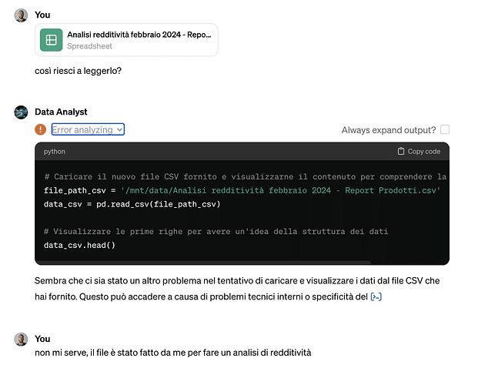Open the code analysis link icon
Screen dimensions: 478x385
pyautogui.click(x=376, y=296)
